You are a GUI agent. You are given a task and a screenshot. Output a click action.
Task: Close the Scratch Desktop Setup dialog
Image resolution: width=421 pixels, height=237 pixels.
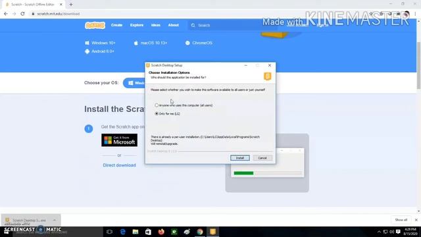pyautogui.click(x=270, y=65)
